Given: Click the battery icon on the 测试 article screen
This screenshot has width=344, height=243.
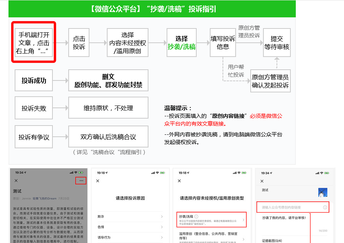Looking at the screenshot, I should (x=81, y=173).
